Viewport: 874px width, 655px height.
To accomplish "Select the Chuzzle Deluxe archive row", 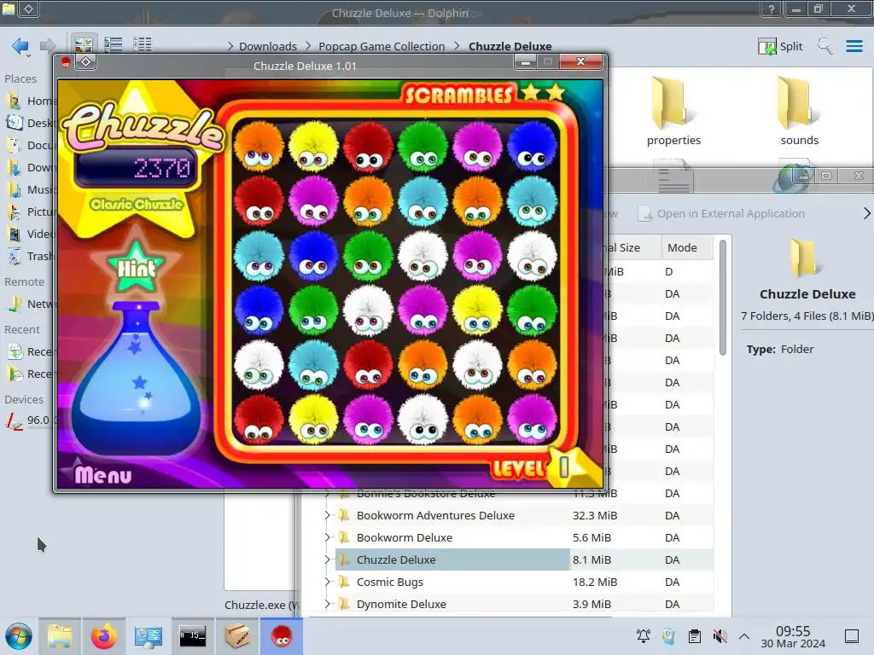I will pos(524,559).
